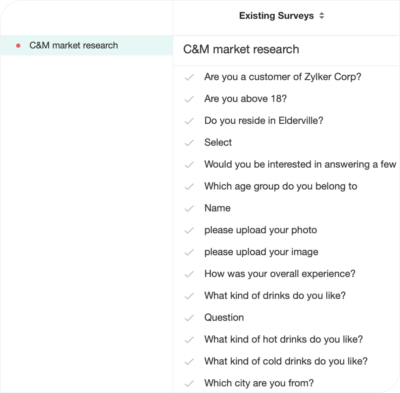Choose 'What kind of hot drinks do you like?'

(x=283, y=339)
